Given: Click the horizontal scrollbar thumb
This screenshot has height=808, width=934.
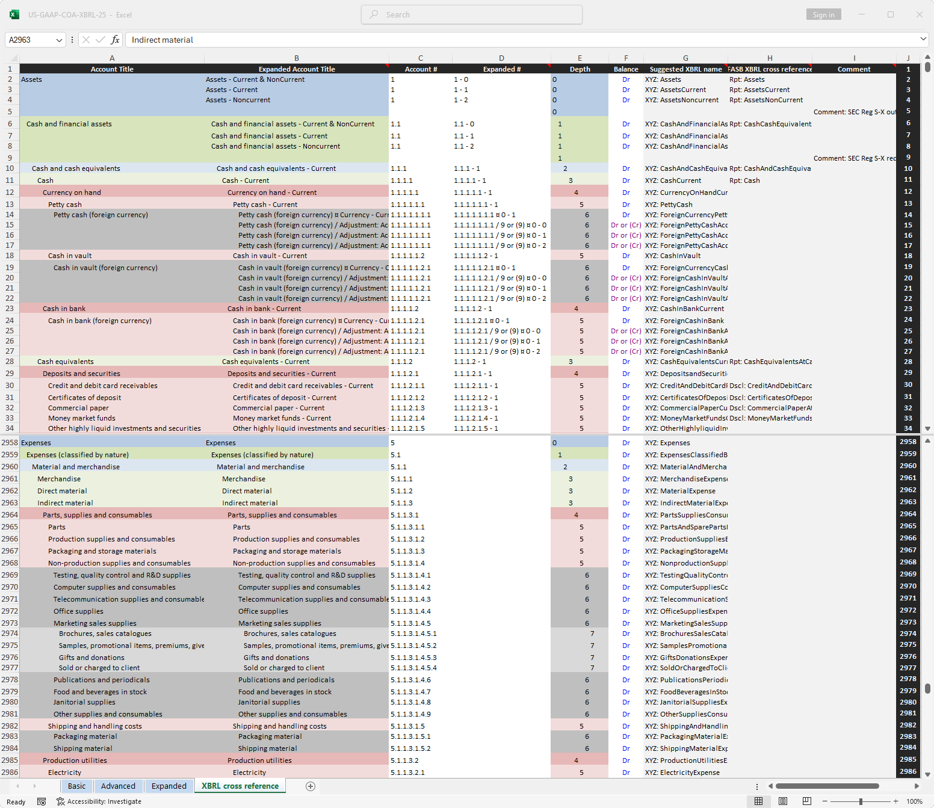Looking at the screenshot, I should point(827,786).
